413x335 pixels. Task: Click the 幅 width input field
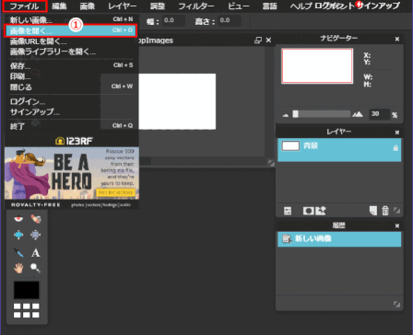pos(173,21)
